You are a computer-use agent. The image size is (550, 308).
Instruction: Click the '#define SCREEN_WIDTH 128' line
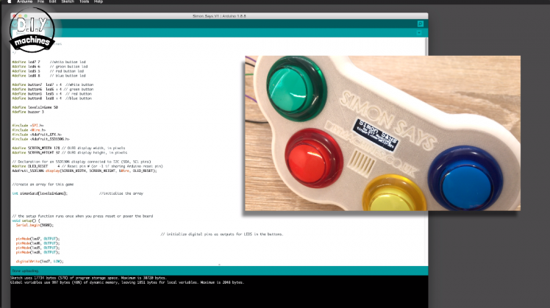click(x=68, y=148)
